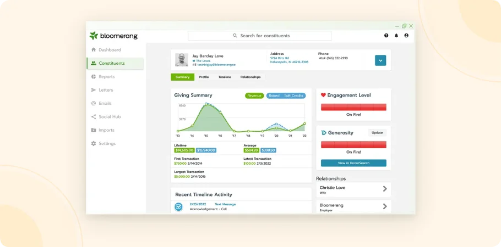Screen dimensions: 501x247
Task: Click View in DonorSearch button
Action: 353,163
